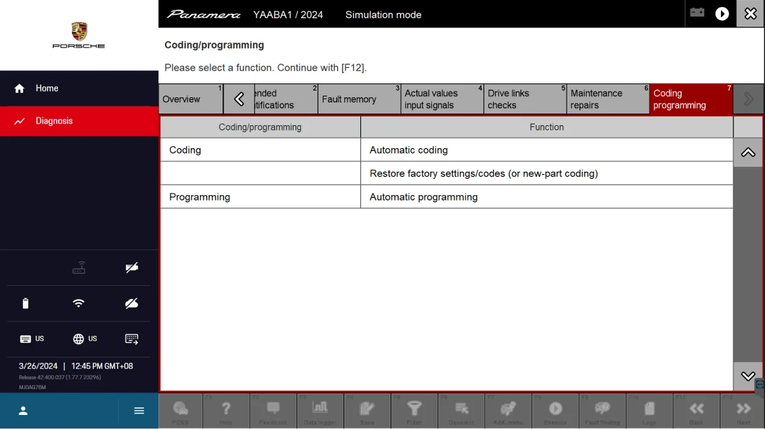Click the play icon in top bar
This screenshot has width=765, height=429.
point(722,14)
